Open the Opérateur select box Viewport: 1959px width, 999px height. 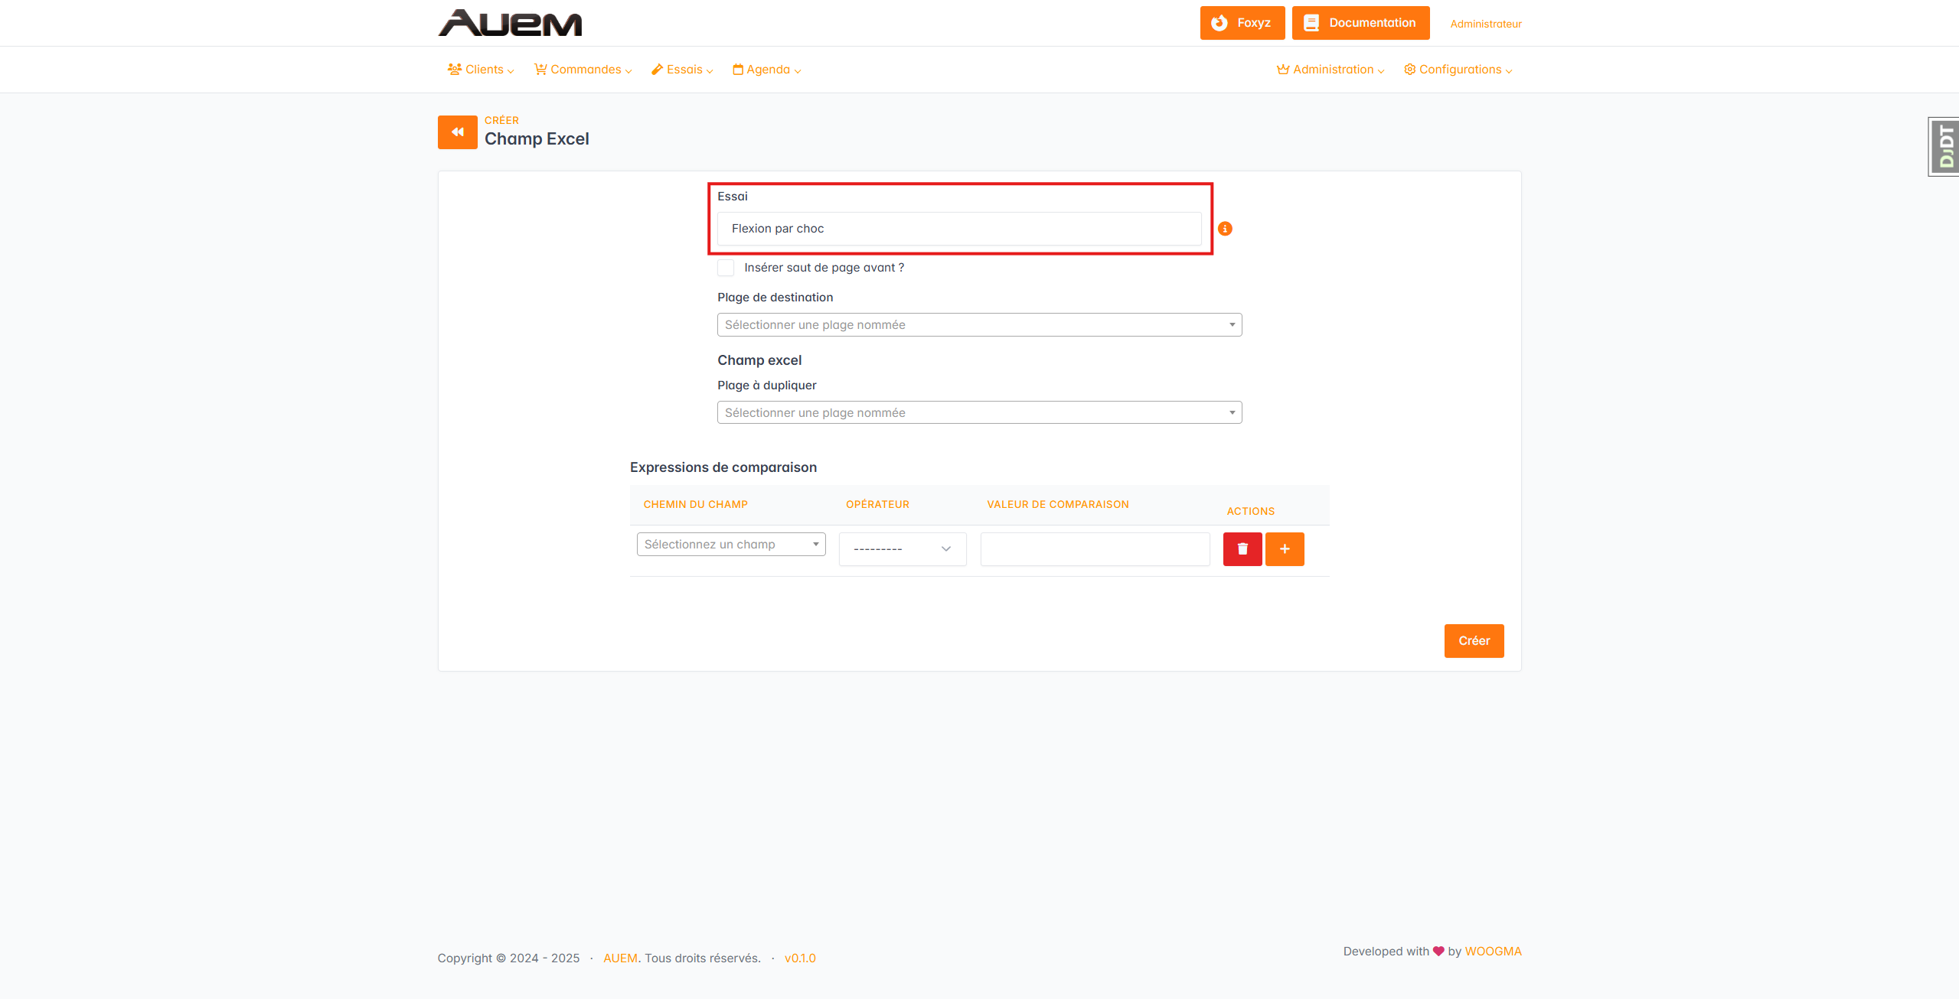pyautogui.click(x=902, y=549)
